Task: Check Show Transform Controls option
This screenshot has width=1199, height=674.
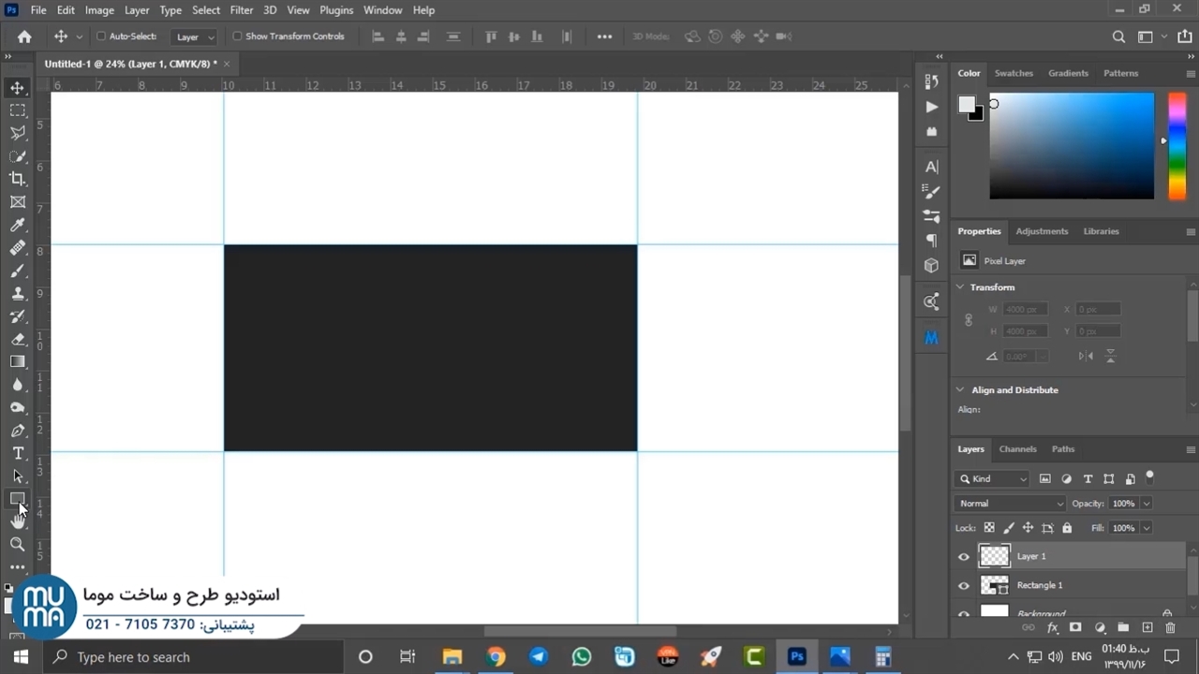Action: 237,37
